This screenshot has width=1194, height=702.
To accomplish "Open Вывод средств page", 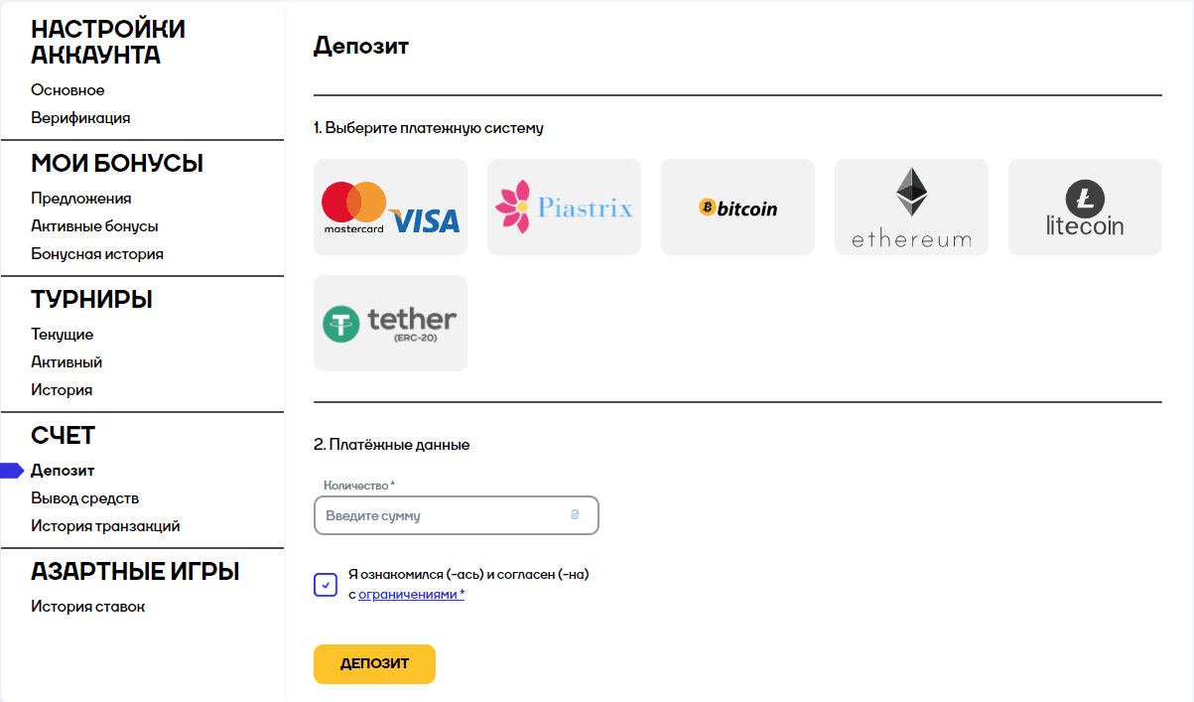I will pos(85,498).
